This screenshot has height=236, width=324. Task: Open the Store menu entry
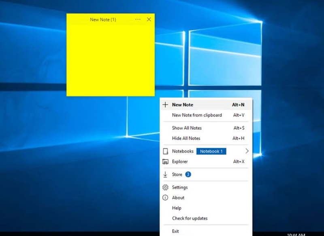click(206, 174)
